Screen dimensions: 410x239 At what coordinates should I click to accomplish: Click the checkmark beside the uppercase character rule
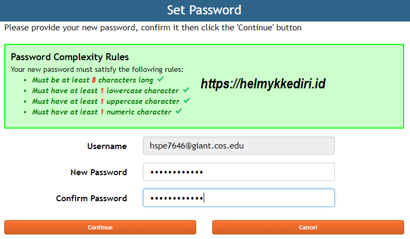186,101
